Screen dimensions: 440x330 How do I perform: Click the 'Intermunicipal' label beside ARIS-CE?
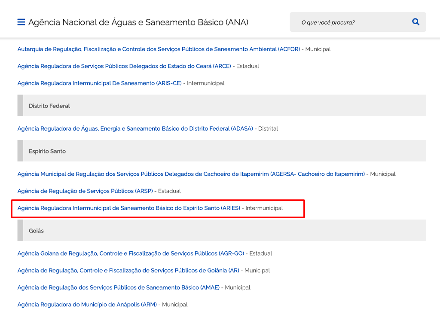[205, 83]
